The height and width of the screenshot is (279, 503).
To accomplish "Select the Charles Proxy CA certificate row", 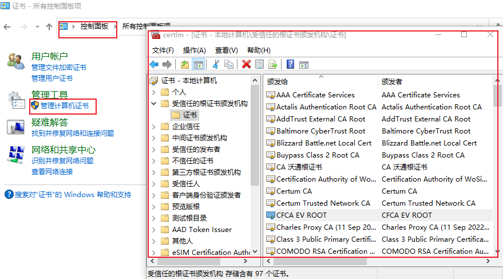I will pyautogui.click(x=379, y=227).
